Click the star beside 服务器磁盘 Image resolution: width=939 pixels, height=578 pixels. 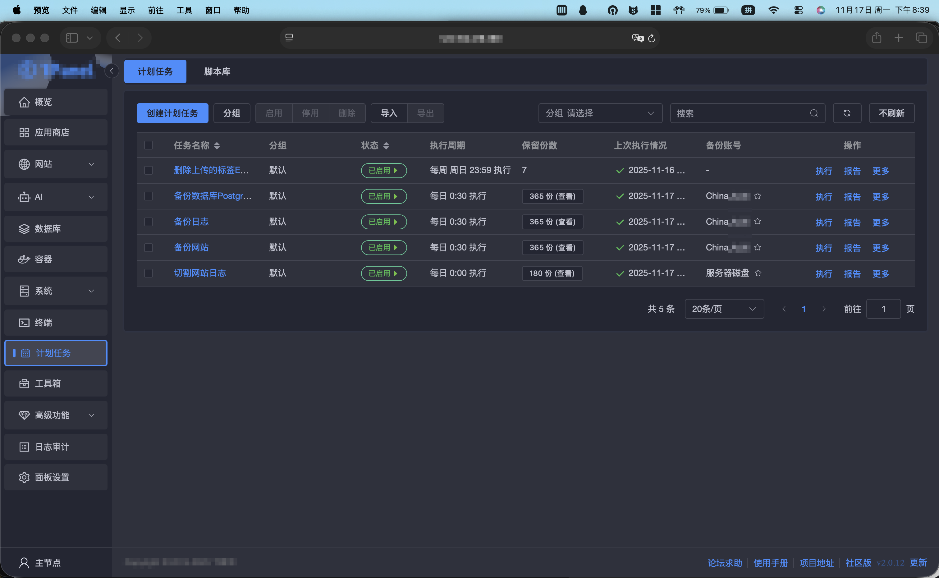tap(758, 273)
